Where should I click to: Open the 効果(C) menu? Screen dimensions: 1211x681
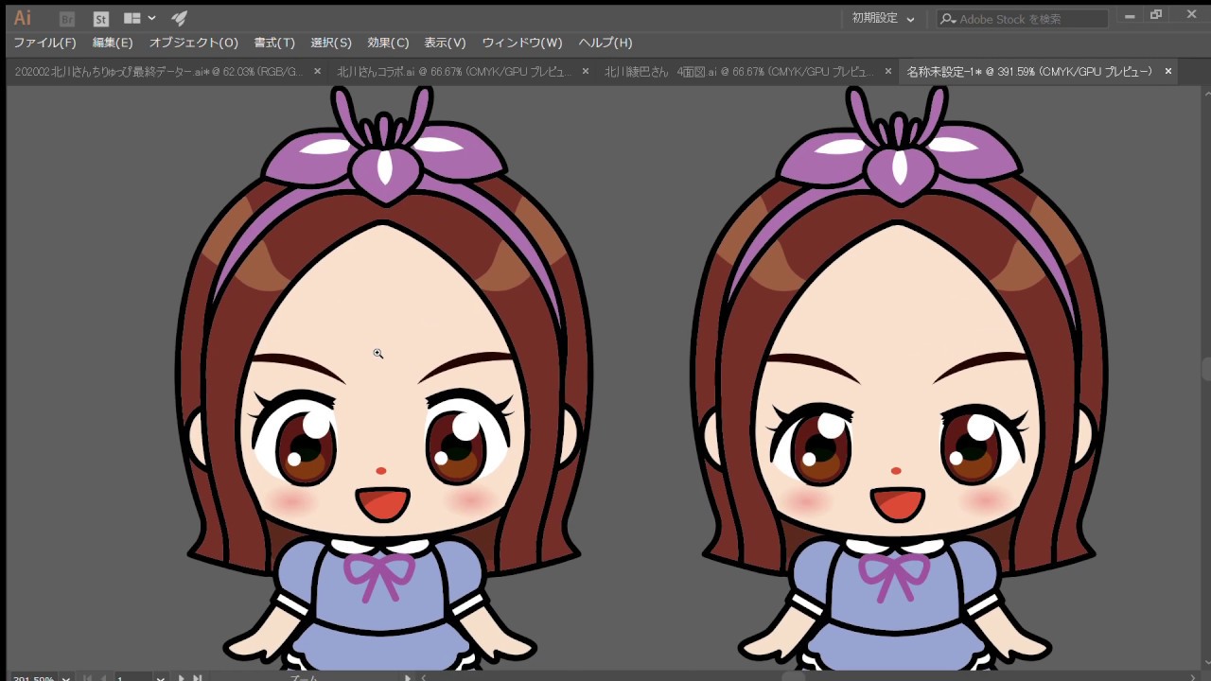point(388,43)
